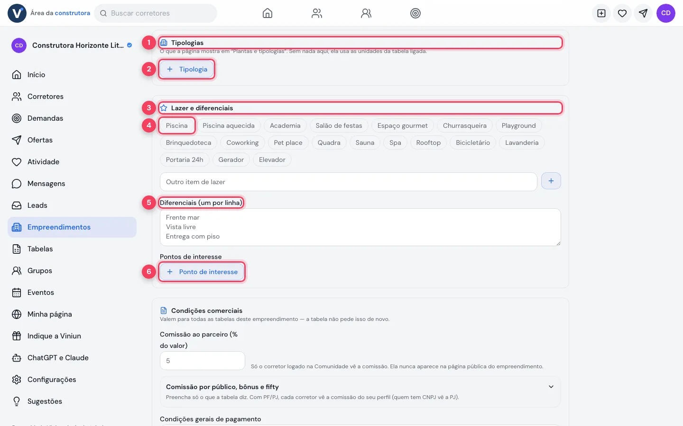683x426 pixels.
Task: Open Configurações in the sidebar
Action: coord(72,380)
